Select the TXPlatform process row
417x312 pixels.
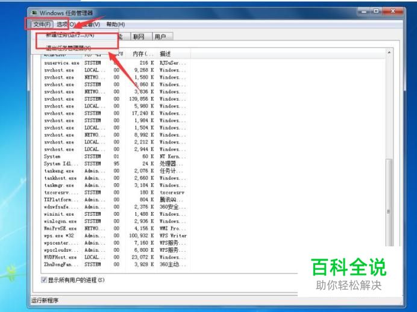point(115,199)
